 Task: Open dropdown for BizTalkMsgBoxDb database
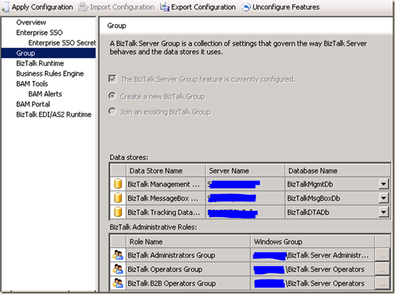pyautogui.click(x=384, y=198)
